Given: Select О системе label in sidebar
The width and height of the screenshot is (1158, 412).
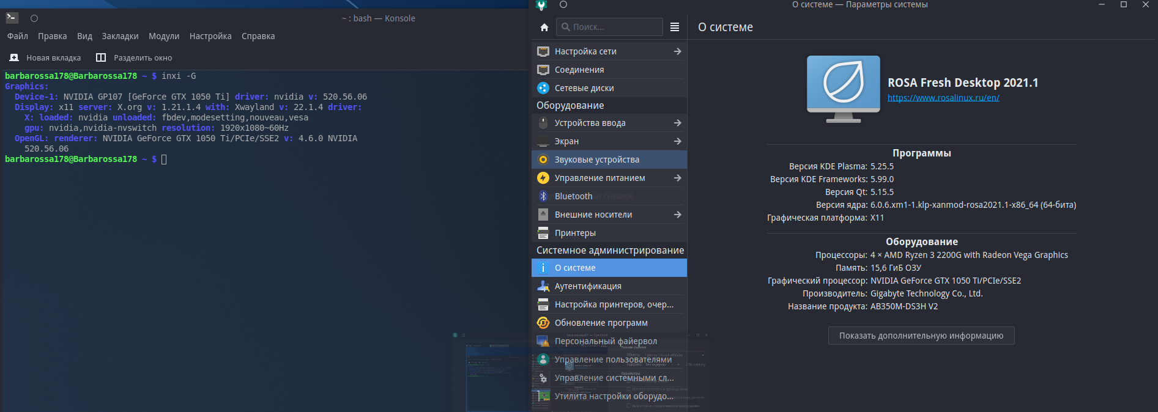Looking at the screenshot, I should click(x=575, y=268).
